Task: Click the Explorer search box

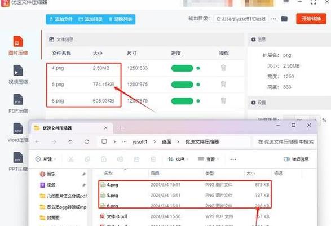Action: pos(285,142)
